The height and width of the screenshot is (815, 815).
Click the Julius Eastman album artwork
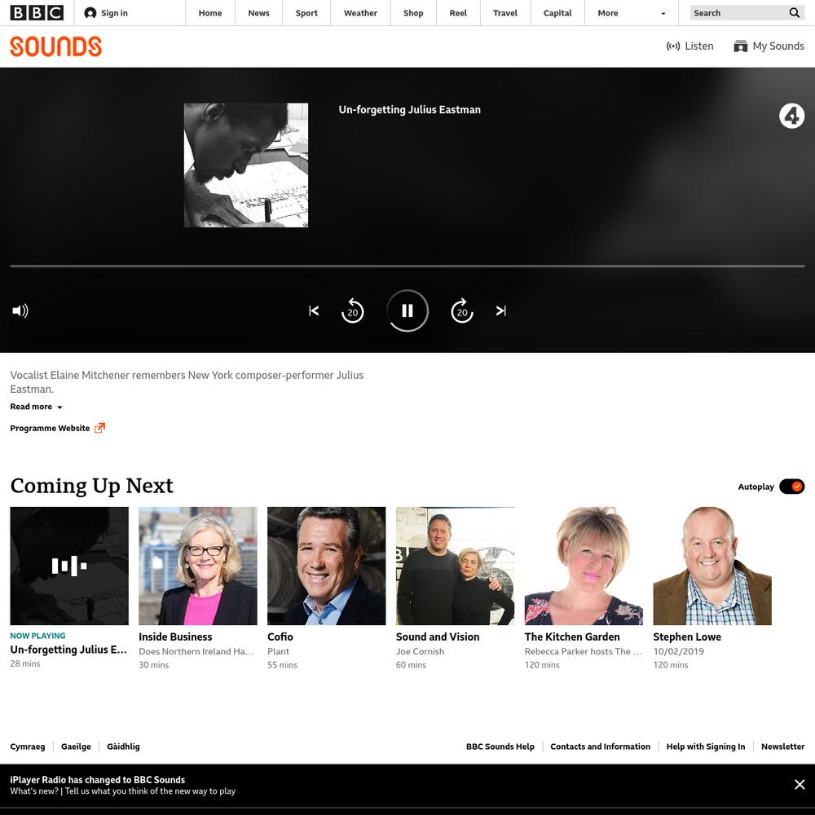tap(246, 165)
